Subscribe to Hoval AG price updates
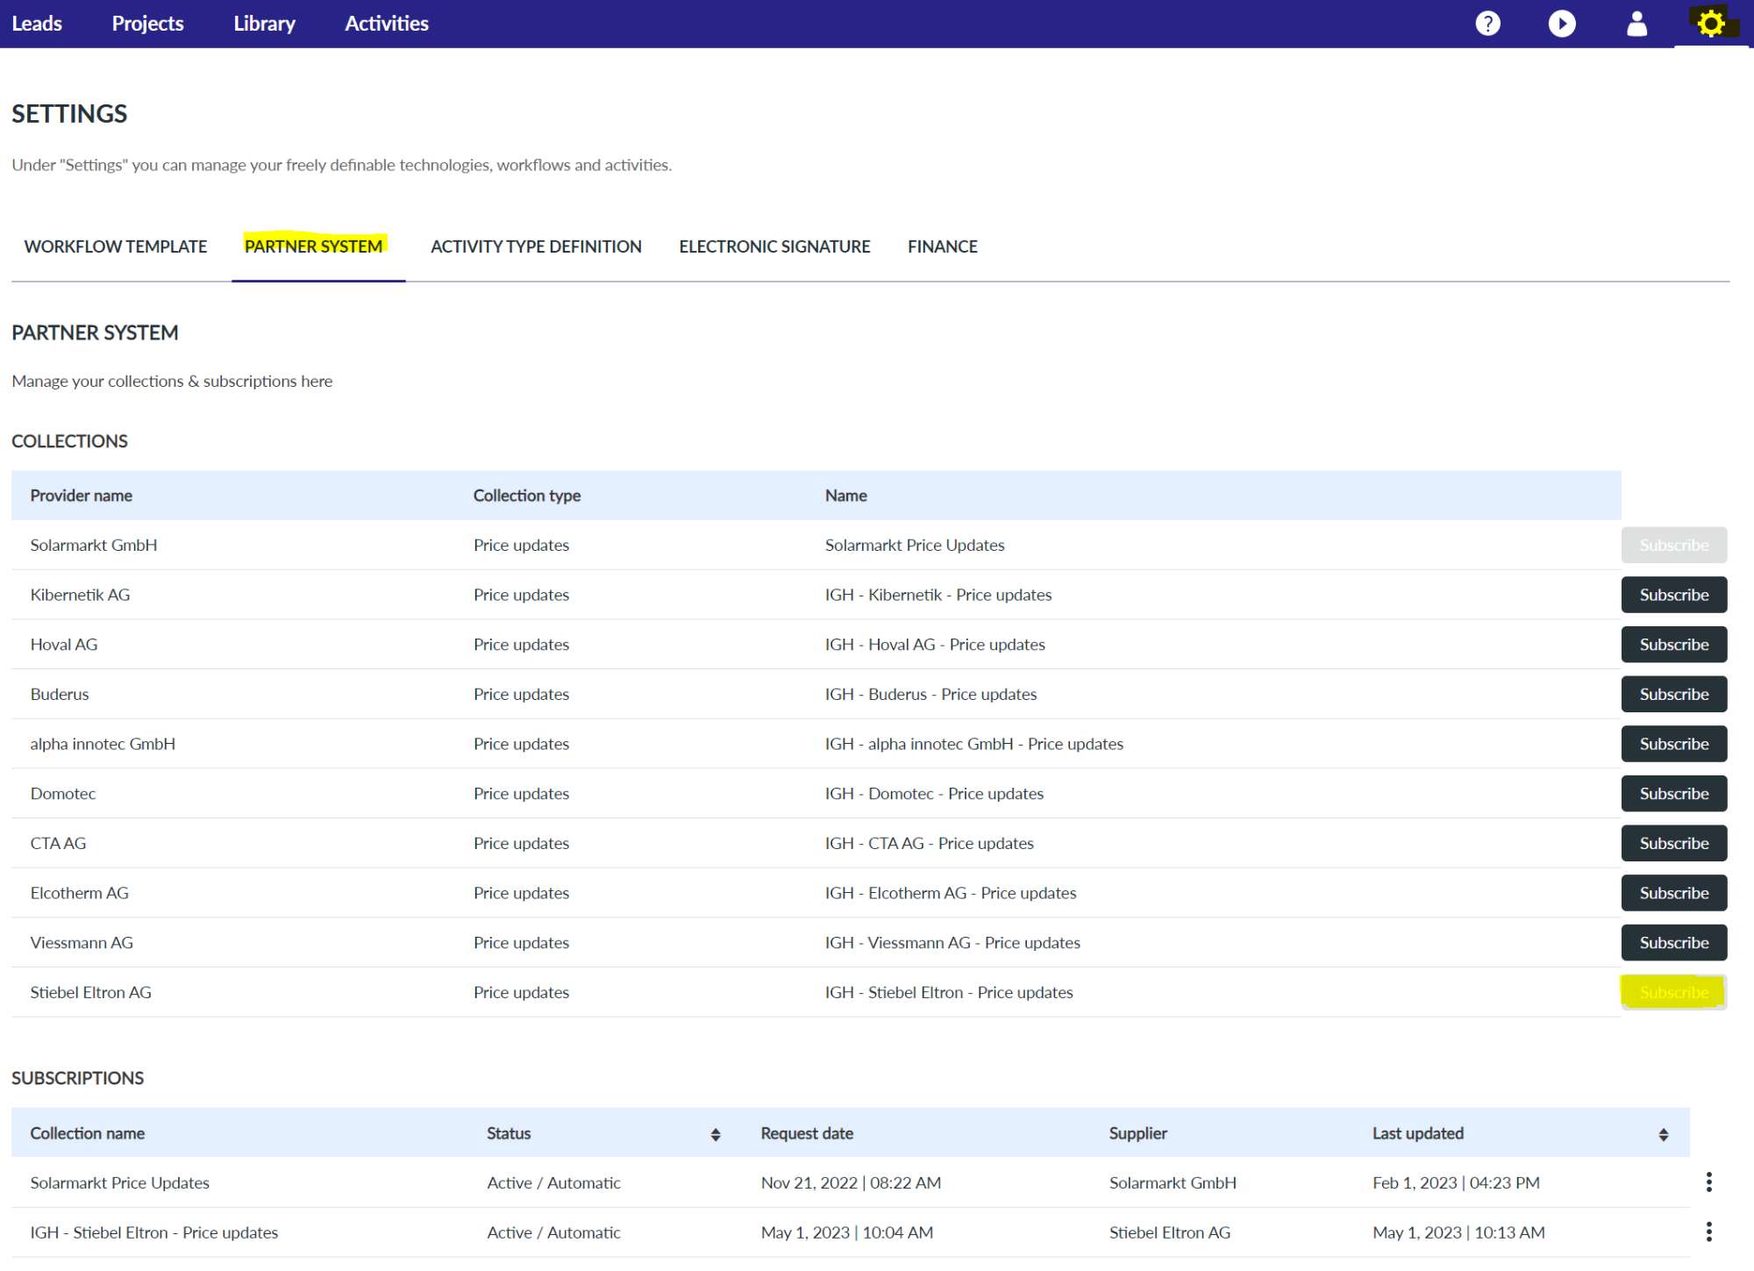The height and width of the screenshot is (1271, 1754). 1673,645
